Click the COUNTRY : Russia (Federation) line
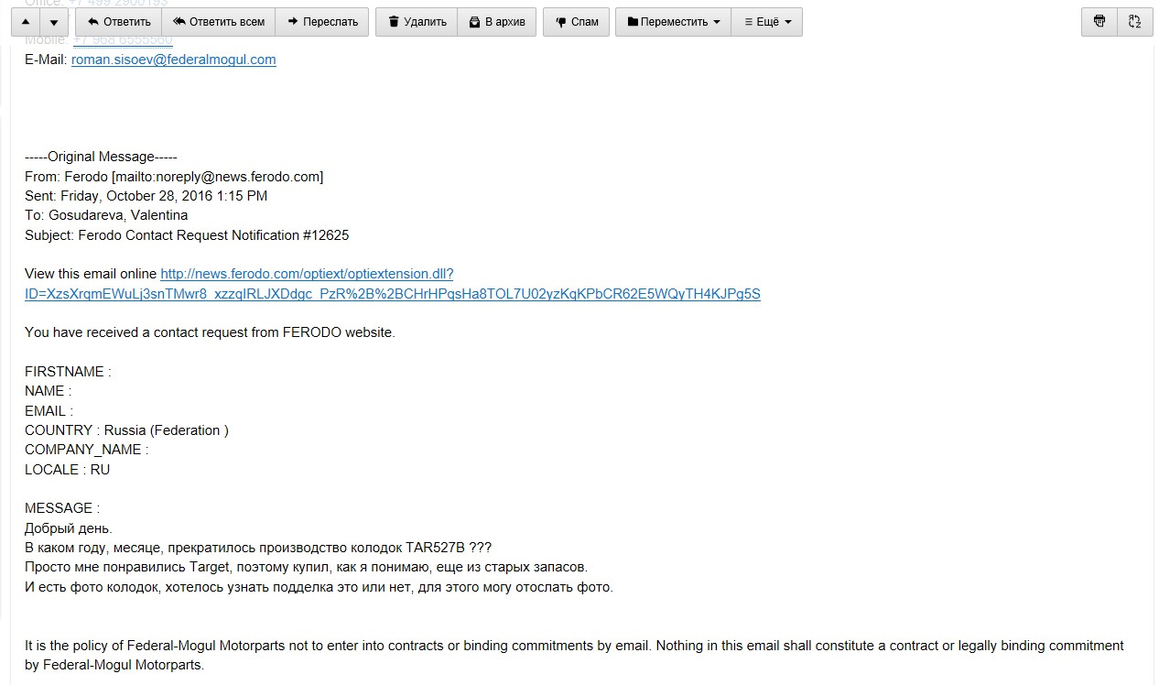1159x685 pixels. 126,430
